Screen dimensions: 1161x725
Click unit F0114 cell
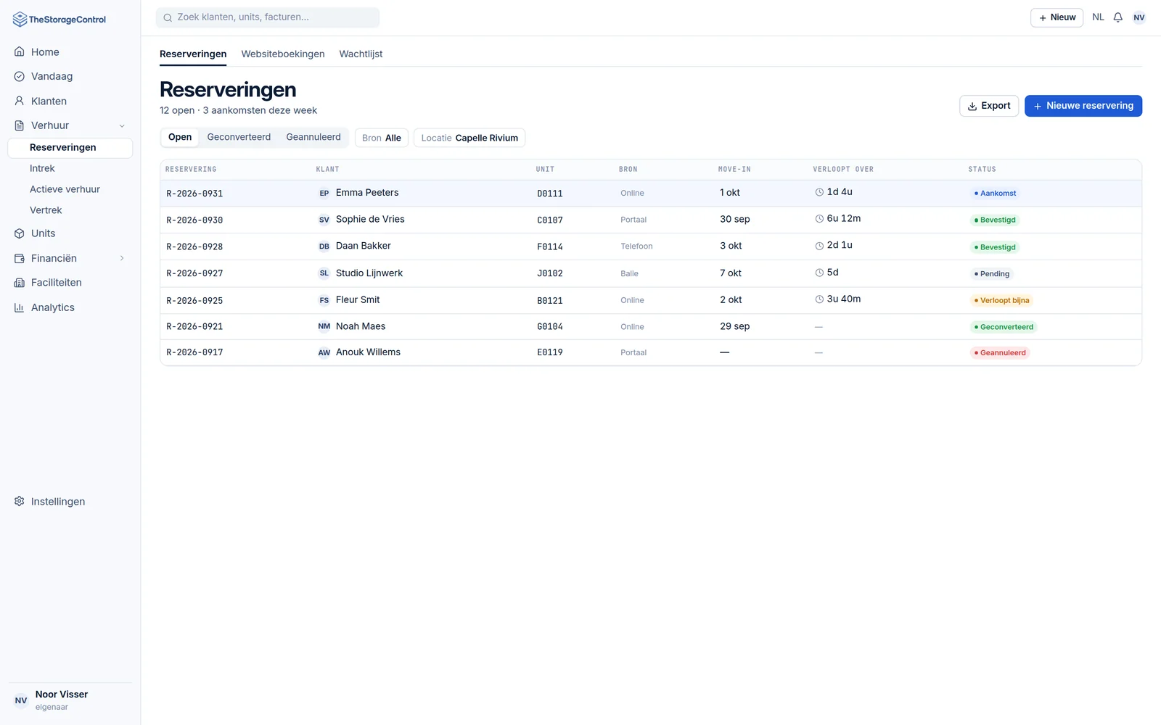[x=550, y=247]
